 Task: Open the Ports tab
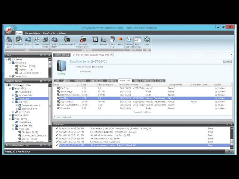coord(136,81)
